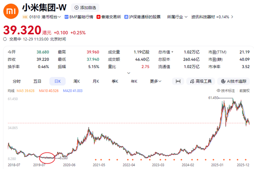Click the current price 39.320
Screen dimensions: 254x169
[x=22, y=30]
